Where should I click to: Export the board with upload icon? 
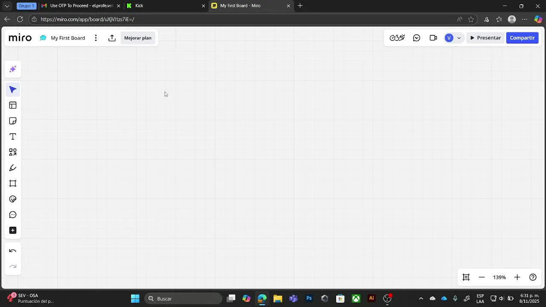coord(112,38)
